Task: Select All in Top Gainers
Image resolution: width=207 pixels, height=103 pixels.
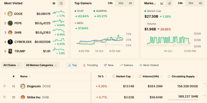Action: [130, 3]
